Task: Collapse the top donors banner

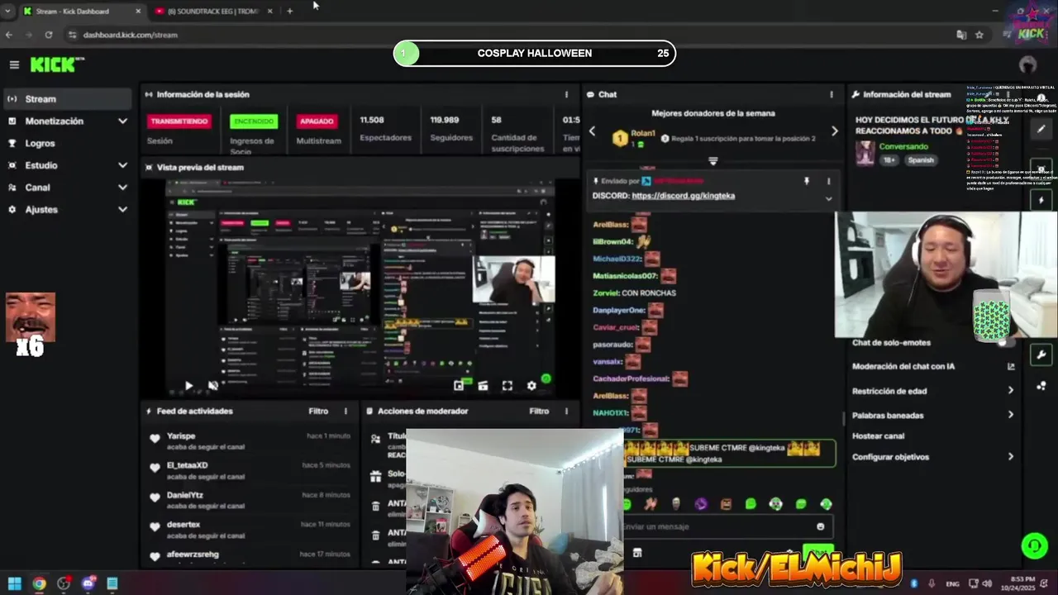Action: coord(712,161)
